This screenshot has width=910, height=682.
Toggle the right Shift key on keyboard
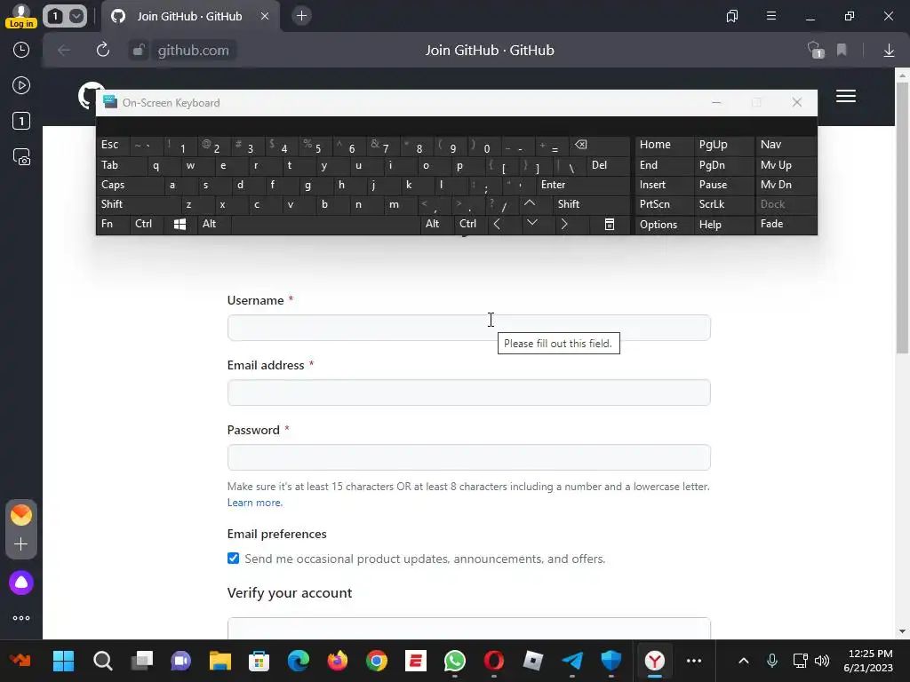point(591,204)
